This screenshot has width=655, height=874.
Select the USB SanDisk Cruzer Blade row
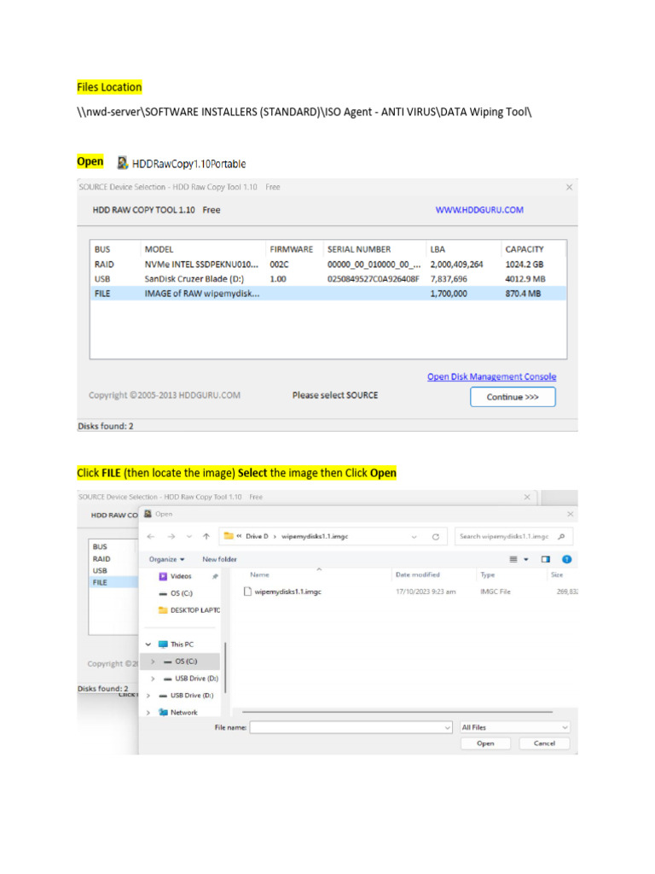coord(328,279)
